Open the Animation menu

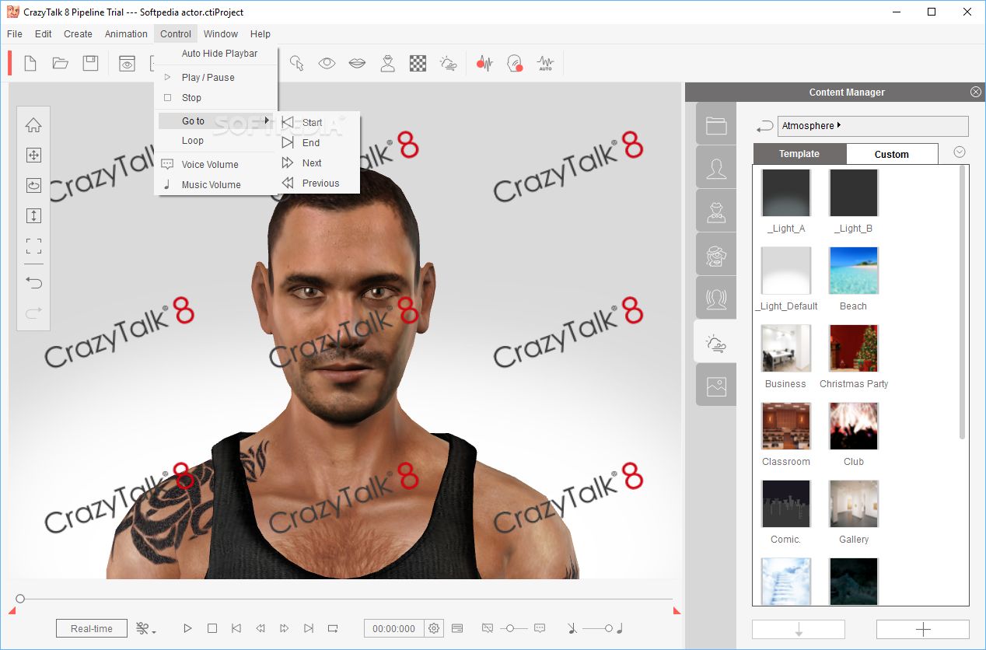click(x=126, y=34)
